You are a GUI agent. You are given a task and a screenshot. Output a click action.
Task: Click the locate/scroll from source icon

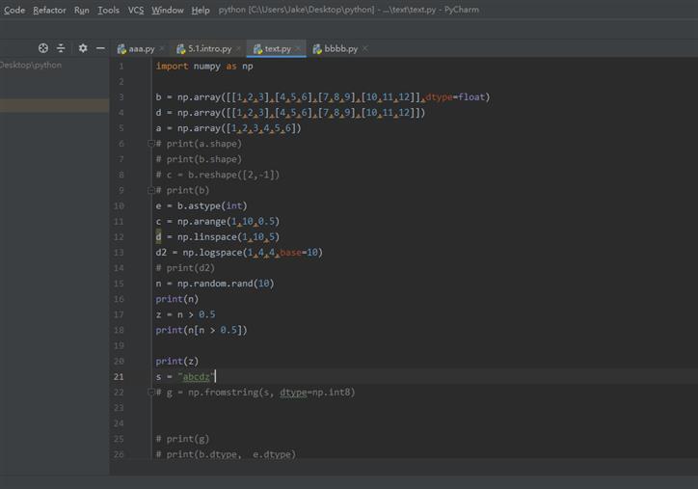[43, 48]
